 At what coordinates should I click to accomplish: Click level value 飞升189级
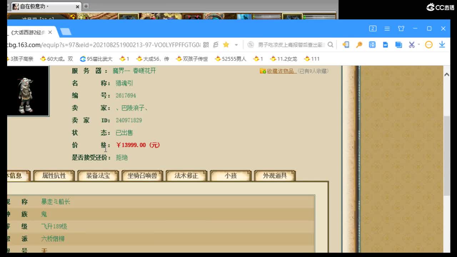[x=54, y=226]
